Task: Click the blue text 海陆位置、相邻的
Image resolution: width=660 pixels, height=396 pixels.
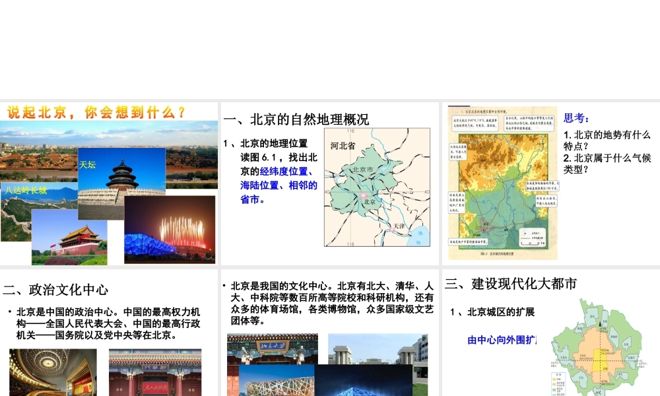Action: [279, 185]
